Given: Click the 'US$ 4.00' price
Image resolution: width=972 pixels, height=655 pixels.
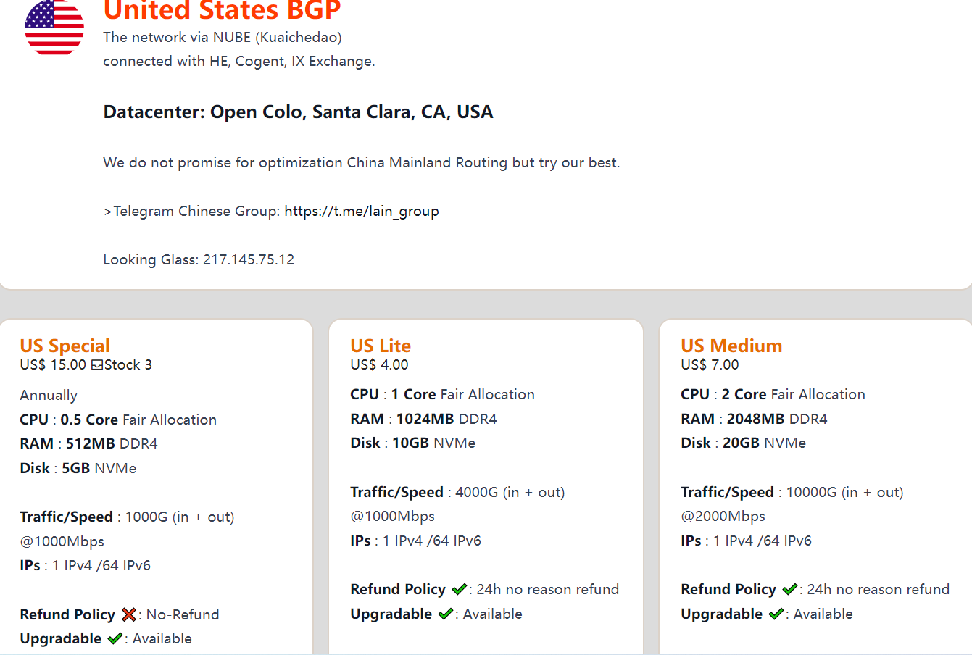Looking at the screenshot, I should pos(380,364).
